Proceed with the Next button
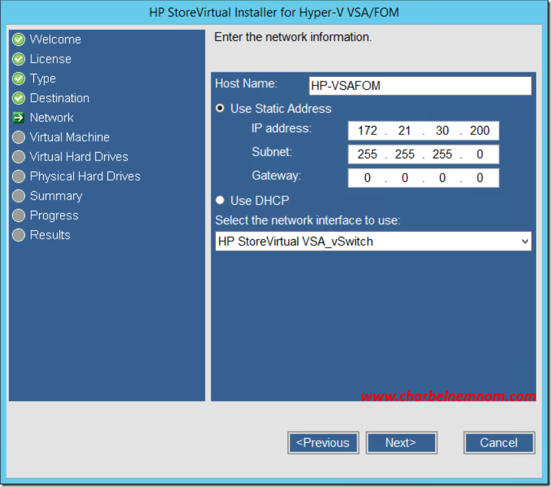Image resolution: width=551 pixels, height=487 pixels. (x=401, y=443)
